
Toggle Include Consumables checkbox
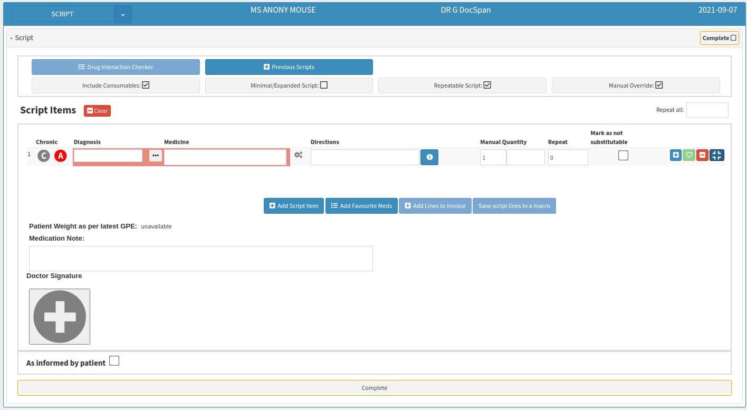coord(146,85)
